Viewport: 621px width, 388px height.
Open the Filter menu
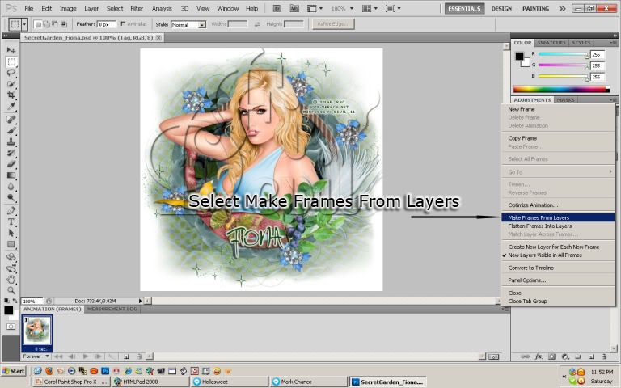(137, 8)
